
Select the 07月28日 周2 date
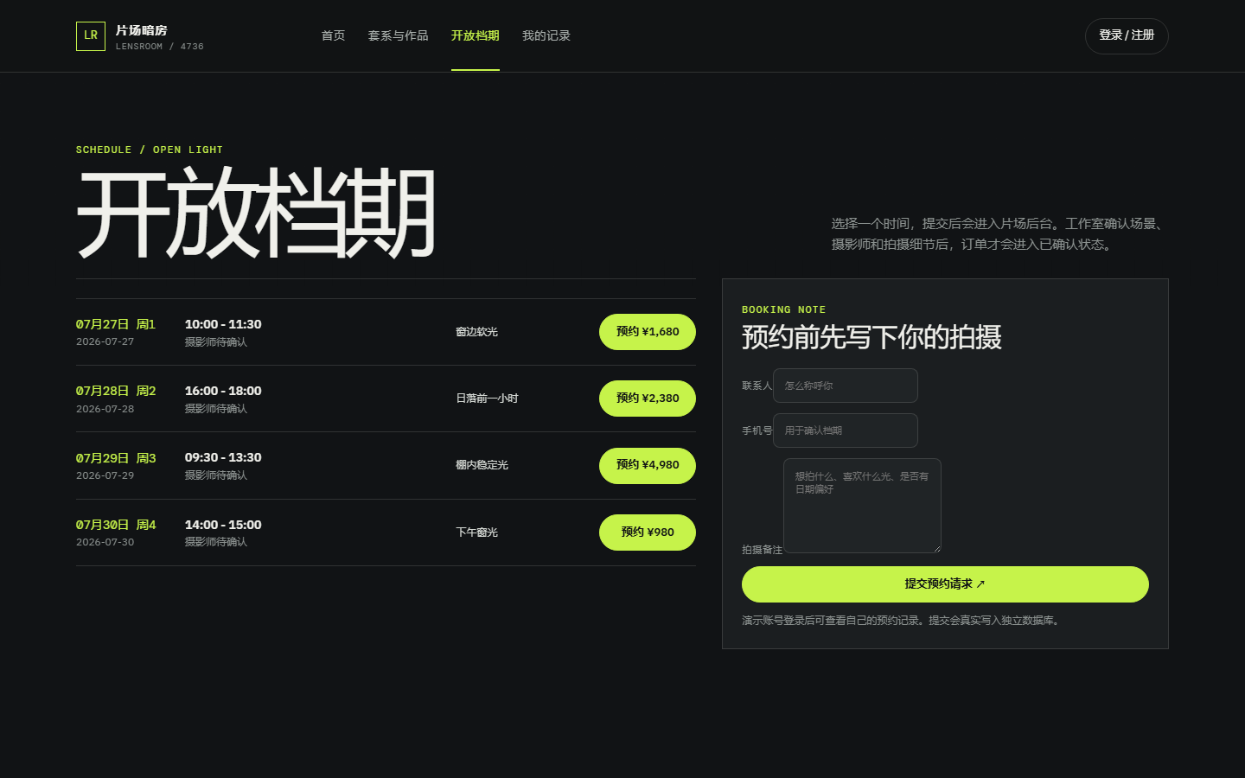click(x=116, y=391)
